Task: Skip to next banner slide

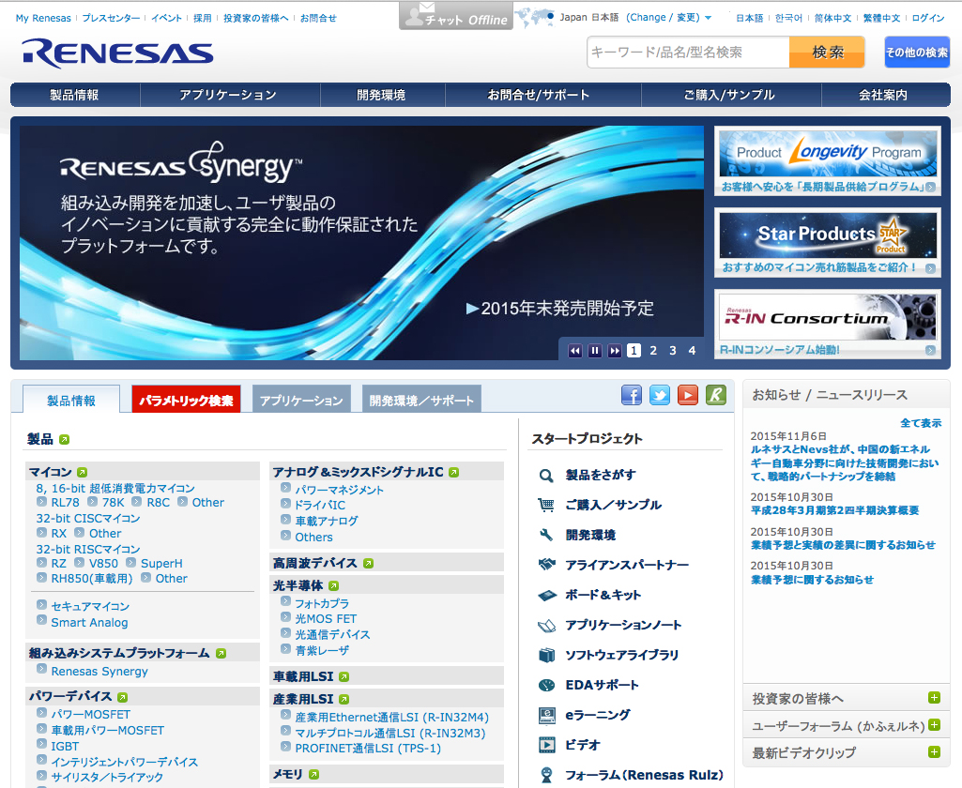Action: click(614, 351)
